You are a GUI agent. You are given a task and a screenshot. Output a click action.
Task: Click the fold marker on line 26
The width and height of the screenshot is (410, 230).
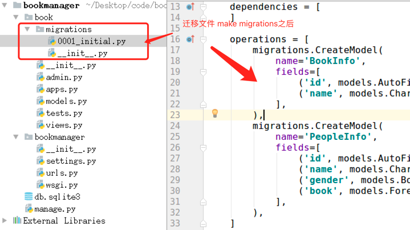(x=203, y=148)
